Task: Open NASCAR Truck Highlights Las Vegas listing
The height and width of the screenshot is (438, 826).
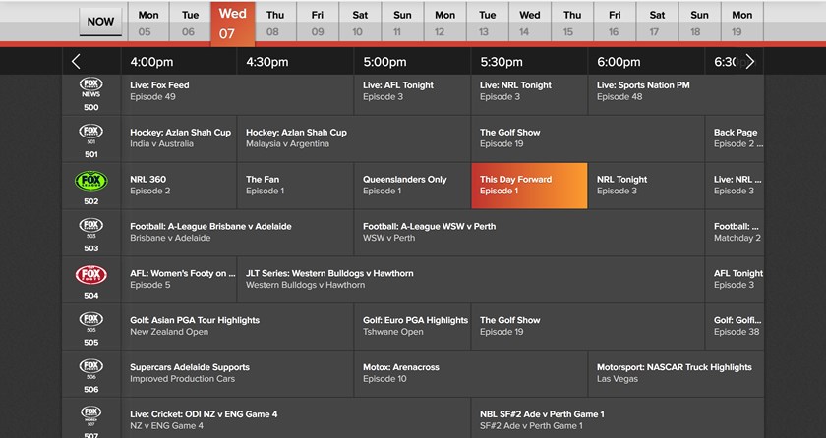Action: [x=676, y=374]
